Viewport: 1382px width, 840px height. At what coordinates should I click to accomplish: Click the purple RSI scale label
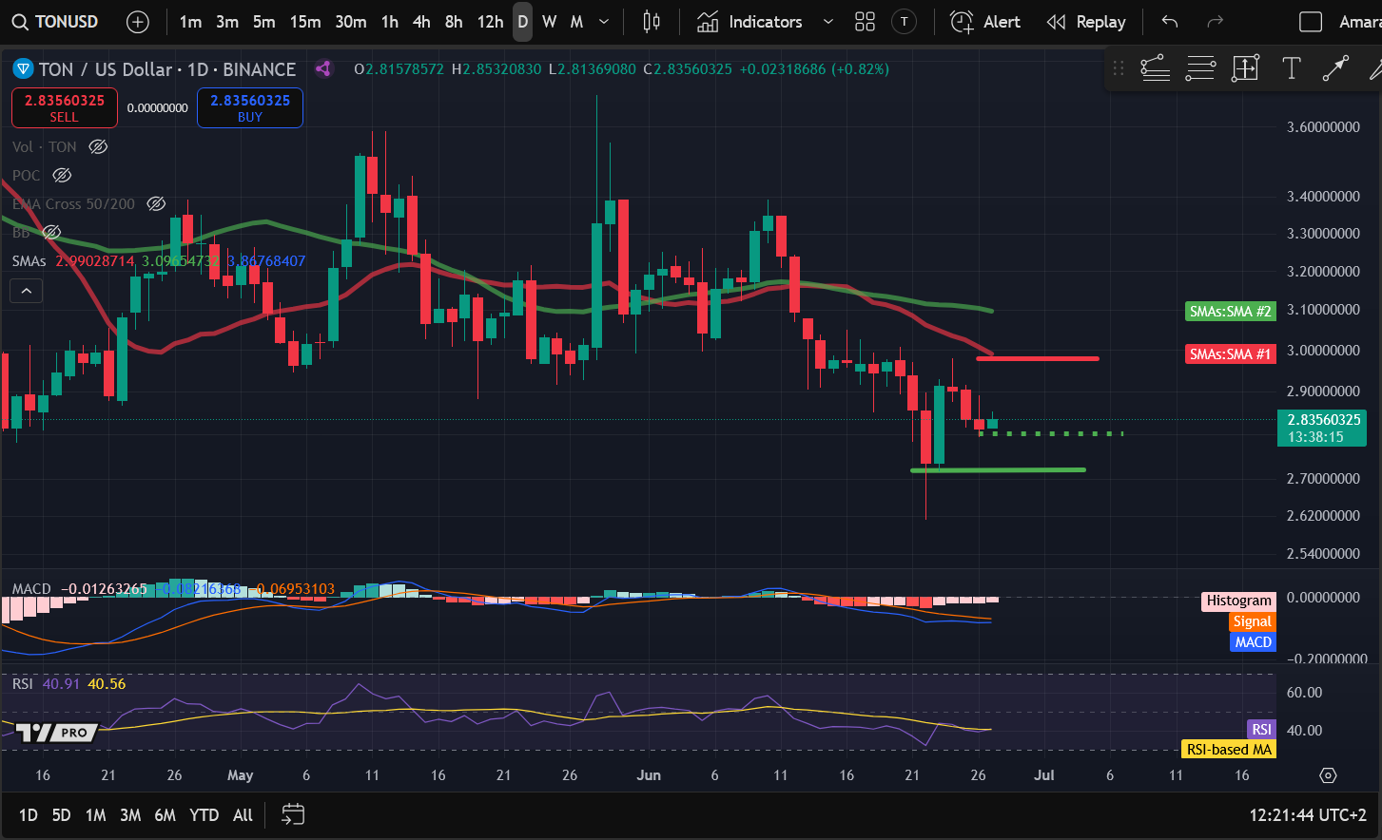[1261, 730]
